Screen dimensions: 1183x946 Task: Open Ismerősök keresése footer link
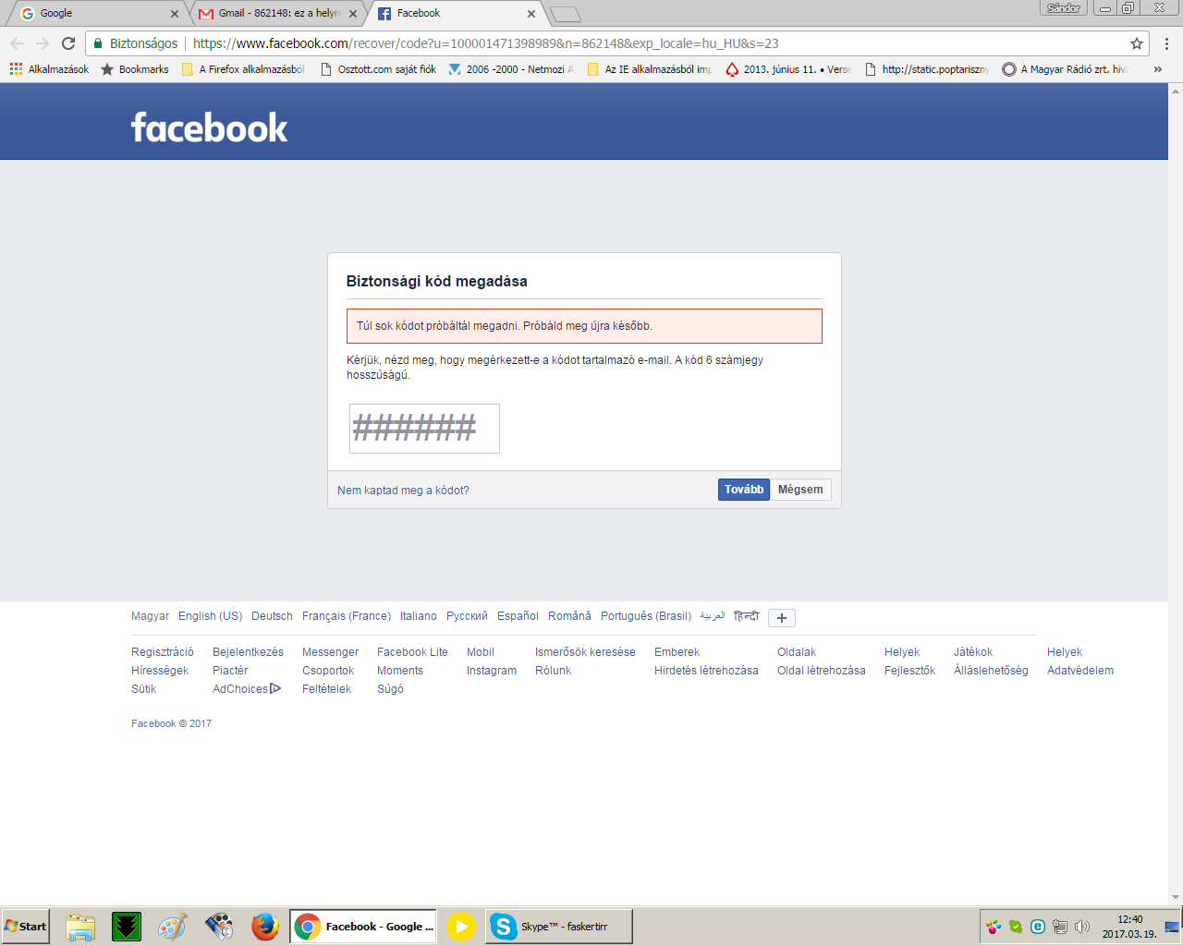(x=585, y=652)
